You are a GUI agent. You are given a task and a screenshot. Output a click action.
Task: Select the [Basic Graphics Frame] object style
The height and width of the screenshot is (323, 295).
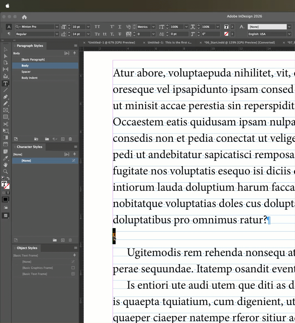45,268
